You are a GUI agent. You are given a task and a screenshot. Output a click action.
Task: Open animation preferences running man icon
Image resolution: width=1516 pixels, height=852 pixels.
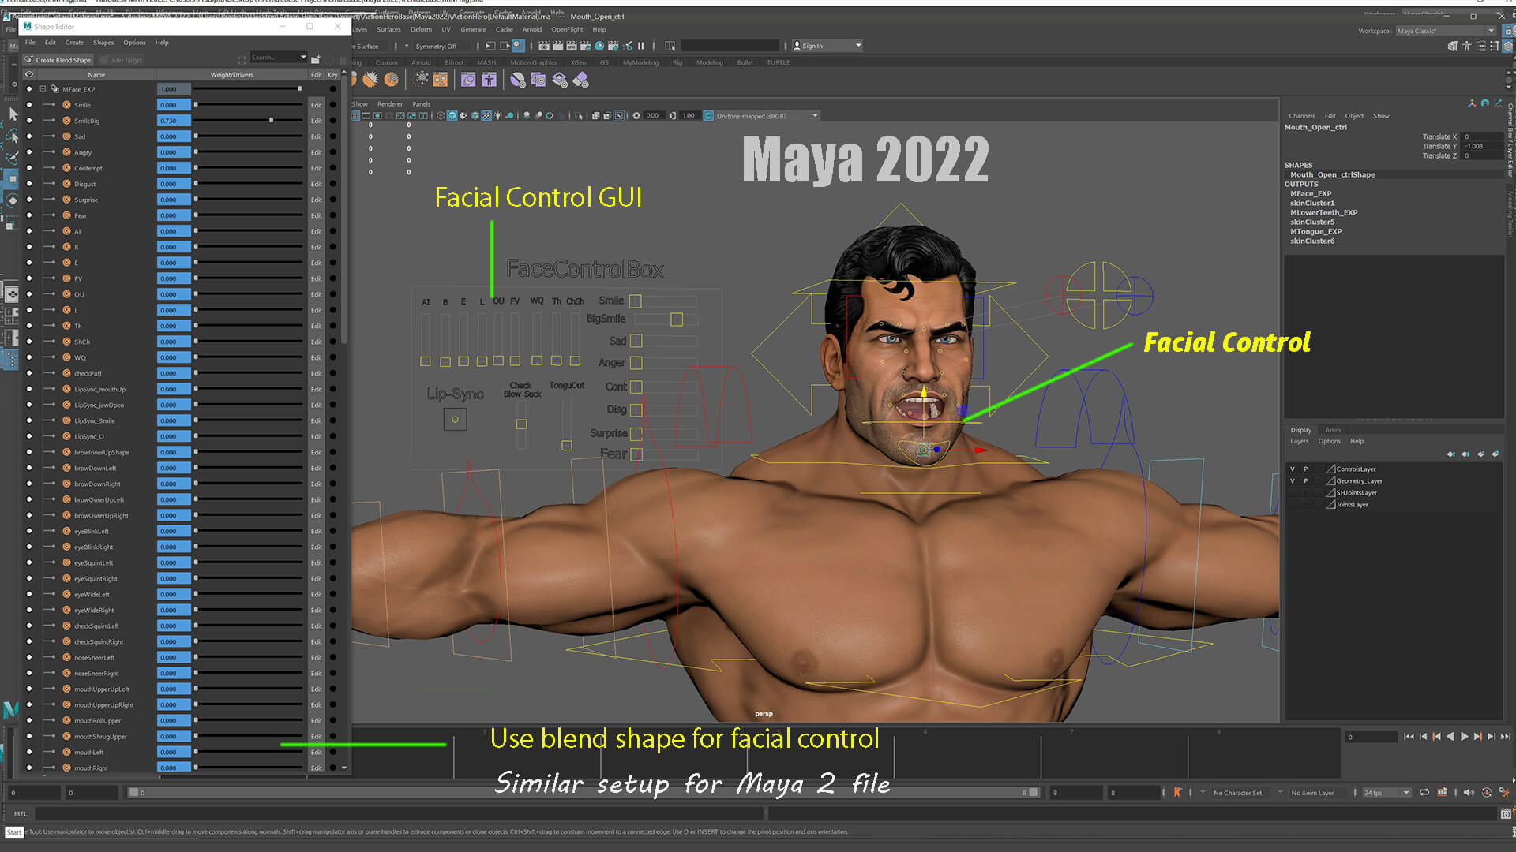coord(1503,793)
